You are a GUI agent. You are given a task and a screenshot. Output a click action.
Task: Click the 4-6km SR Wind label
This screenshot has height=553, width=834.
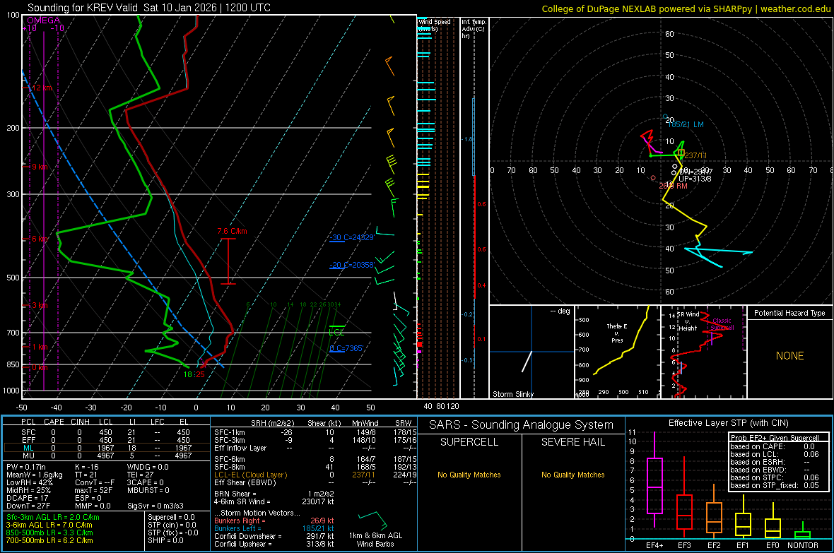tap(242, 501)
